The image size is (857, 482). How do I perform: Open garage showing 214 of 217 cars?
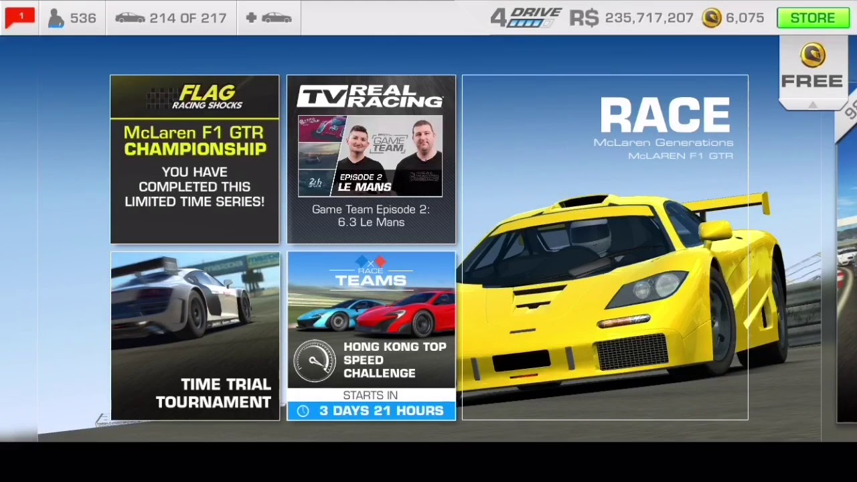[x=171, y=18]
